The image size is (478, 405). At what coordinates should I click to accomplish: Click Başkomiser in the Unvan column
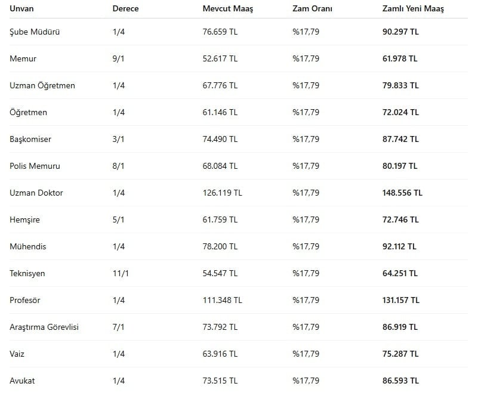(30, 139)
